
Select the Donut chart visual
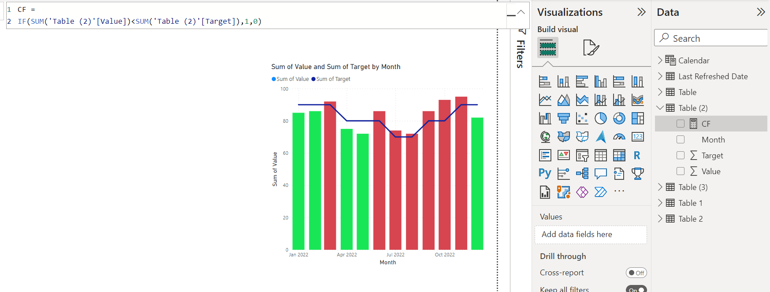coord(619,118)
